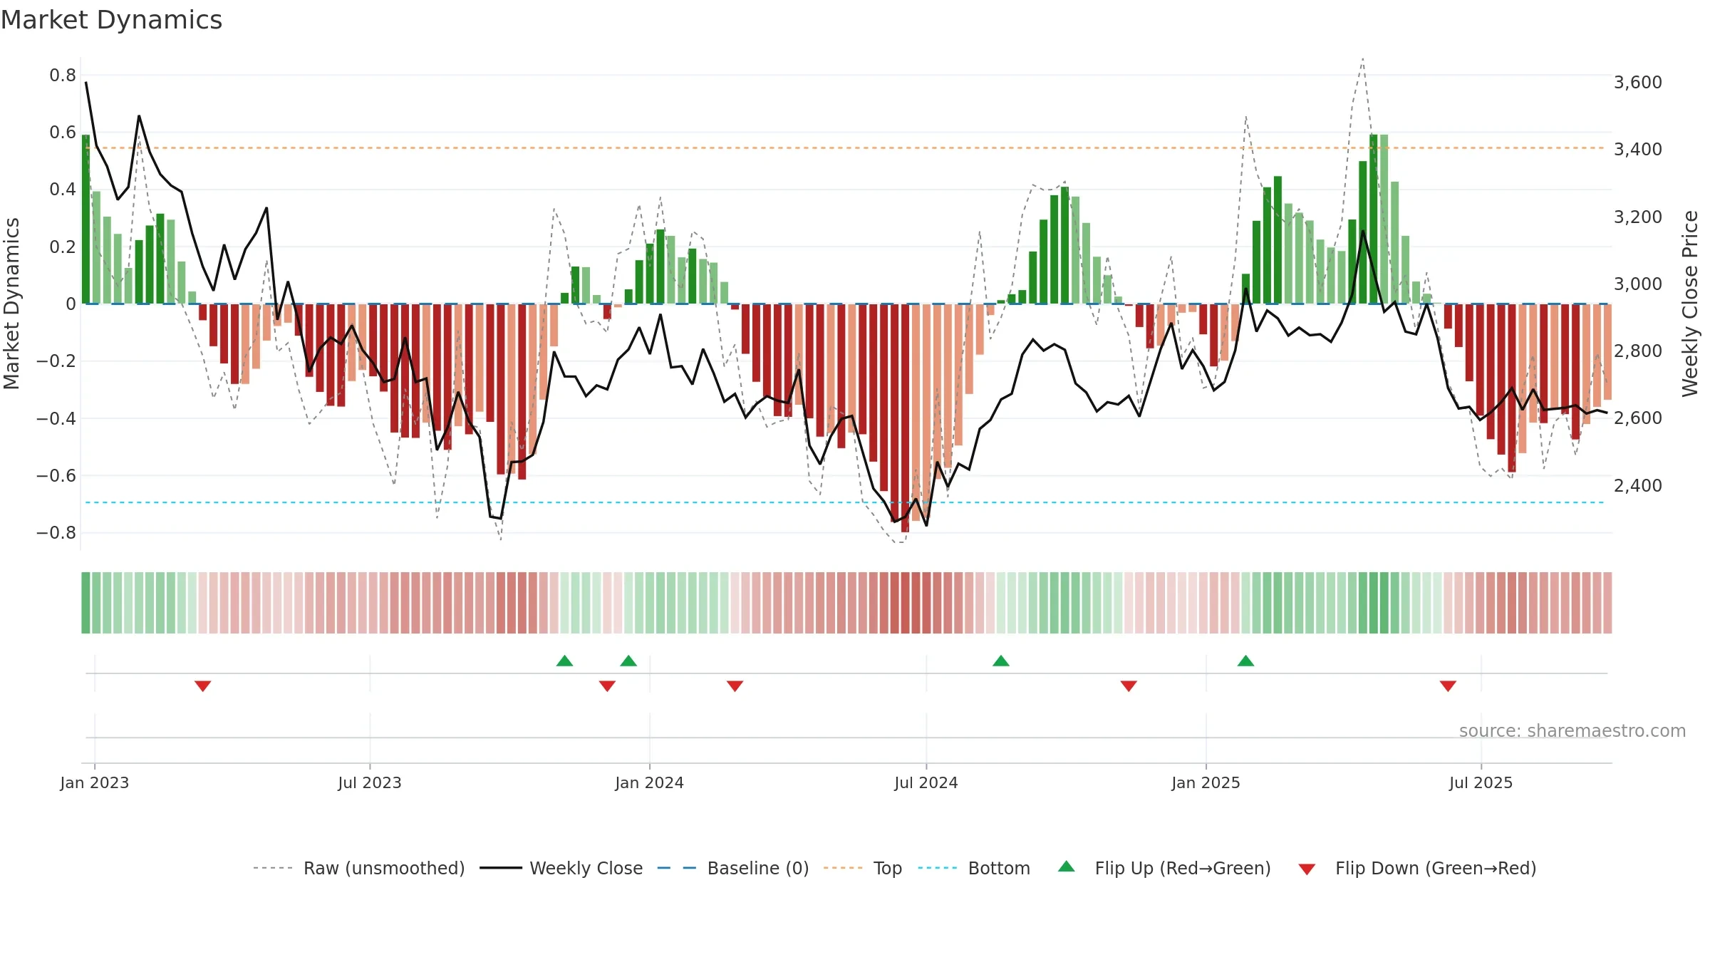Toggle the Weekly Close legend entry
This screenshot has width=1710, height=962.
(561, 868)
